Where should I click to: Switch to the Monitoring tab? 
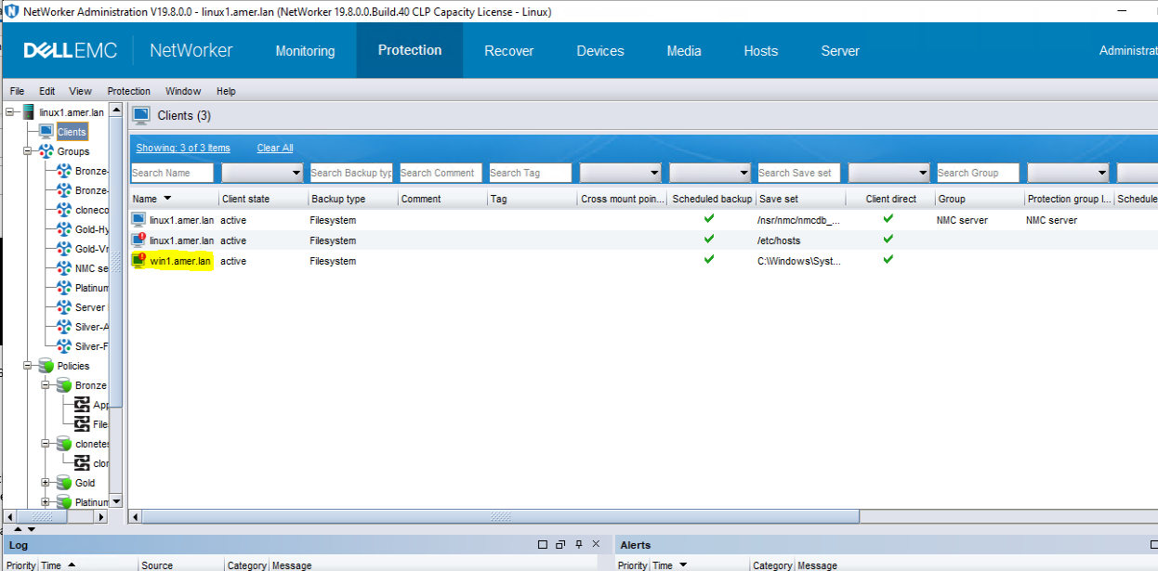[305, 51]
